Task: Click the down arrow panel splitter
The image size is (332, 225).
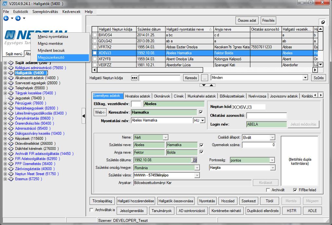Action: tap(204, 85)
